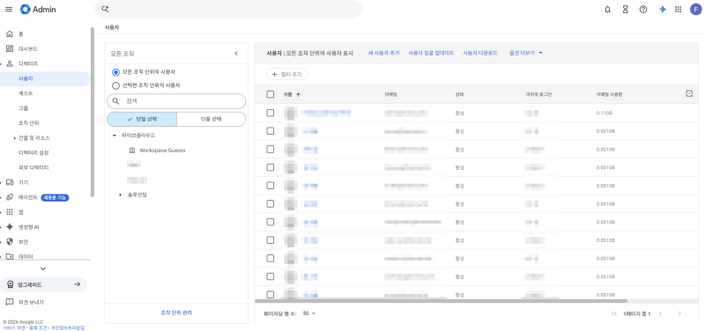
Task: Select 선택한 조직 단위의 사용자 radio
Action: pyautogui.click(x=115, y=85)
